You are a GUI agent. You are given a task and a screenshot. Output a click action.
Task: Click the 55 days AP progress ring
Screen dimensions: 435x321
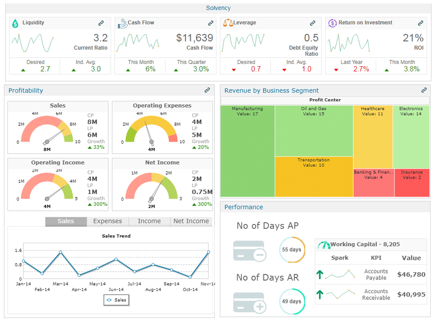pyautogui.click(x=291, y=250)
